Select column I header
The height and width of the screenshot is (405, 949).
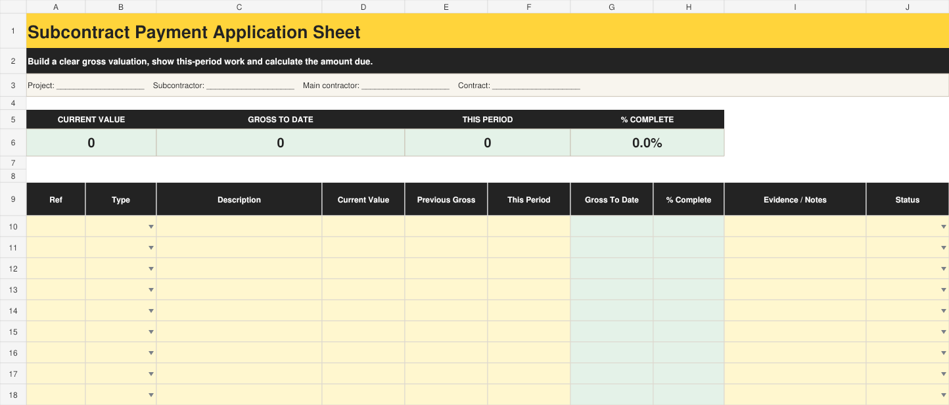pos(795,7)
